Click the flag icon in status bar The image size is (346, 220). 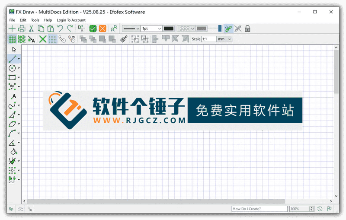pyautogui.click(x=329, y=208)
